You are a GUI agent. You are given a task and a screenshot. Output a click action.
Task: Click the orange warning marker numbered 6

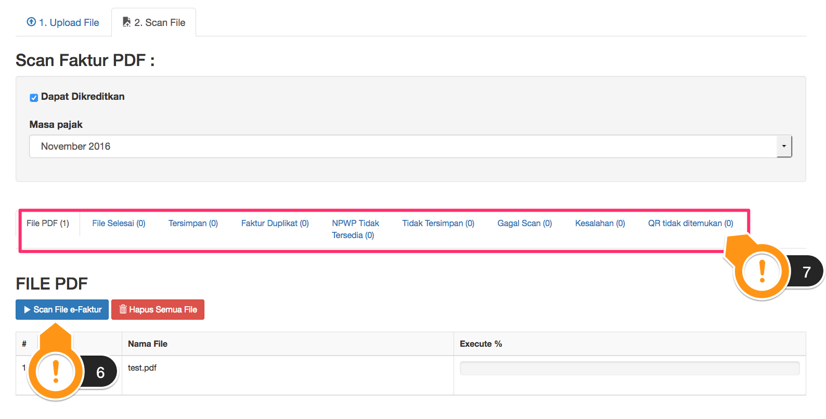[x=56, y=372]
